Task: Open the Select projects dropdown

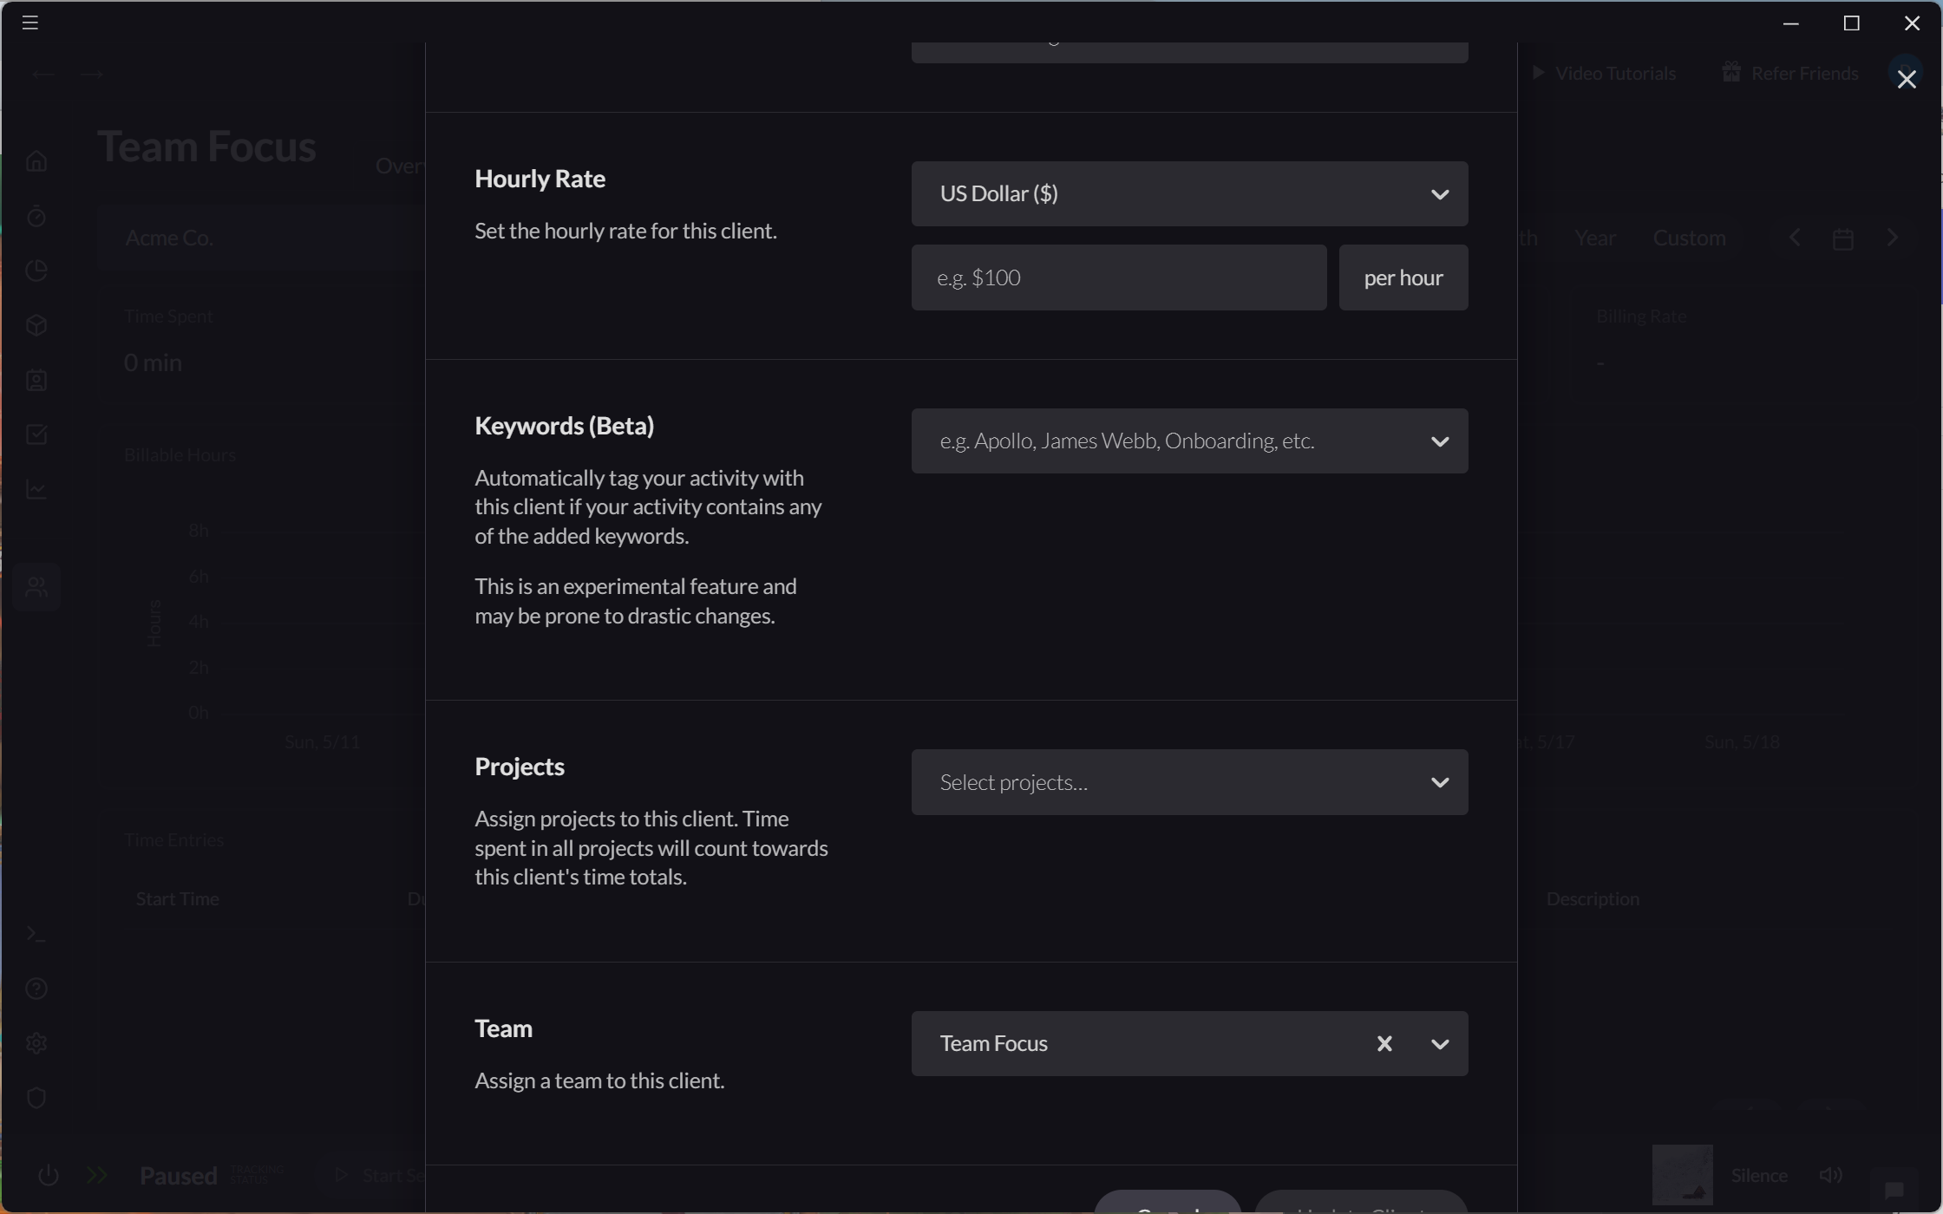Action: 1440,782
